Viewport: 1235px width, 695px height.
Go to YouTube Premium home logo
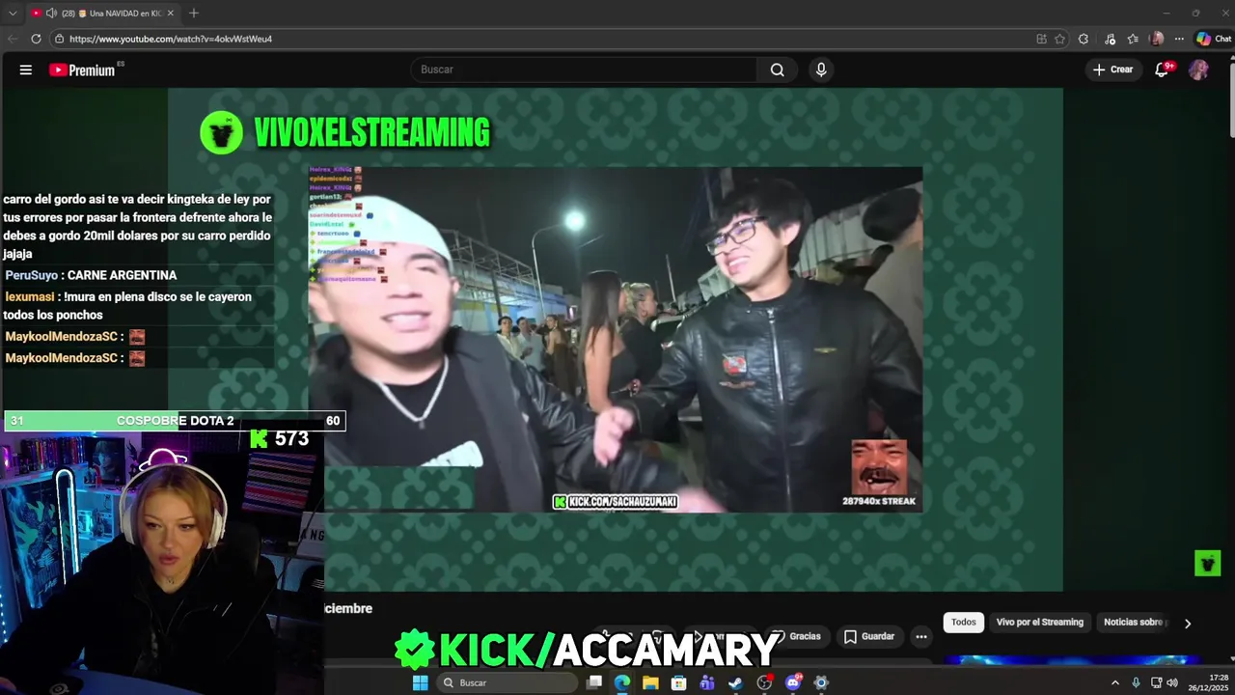(x=83, y=69)
